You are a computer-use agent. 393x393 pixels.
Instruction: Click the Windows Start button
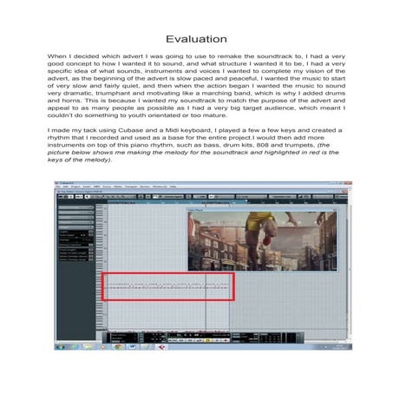coord(60,347)
